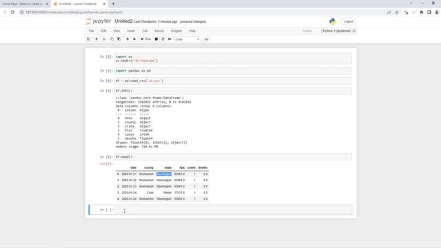441x248 pixels.
Task: Open the Edit menu
Action: pyautogui.click(x=103, y=31)
